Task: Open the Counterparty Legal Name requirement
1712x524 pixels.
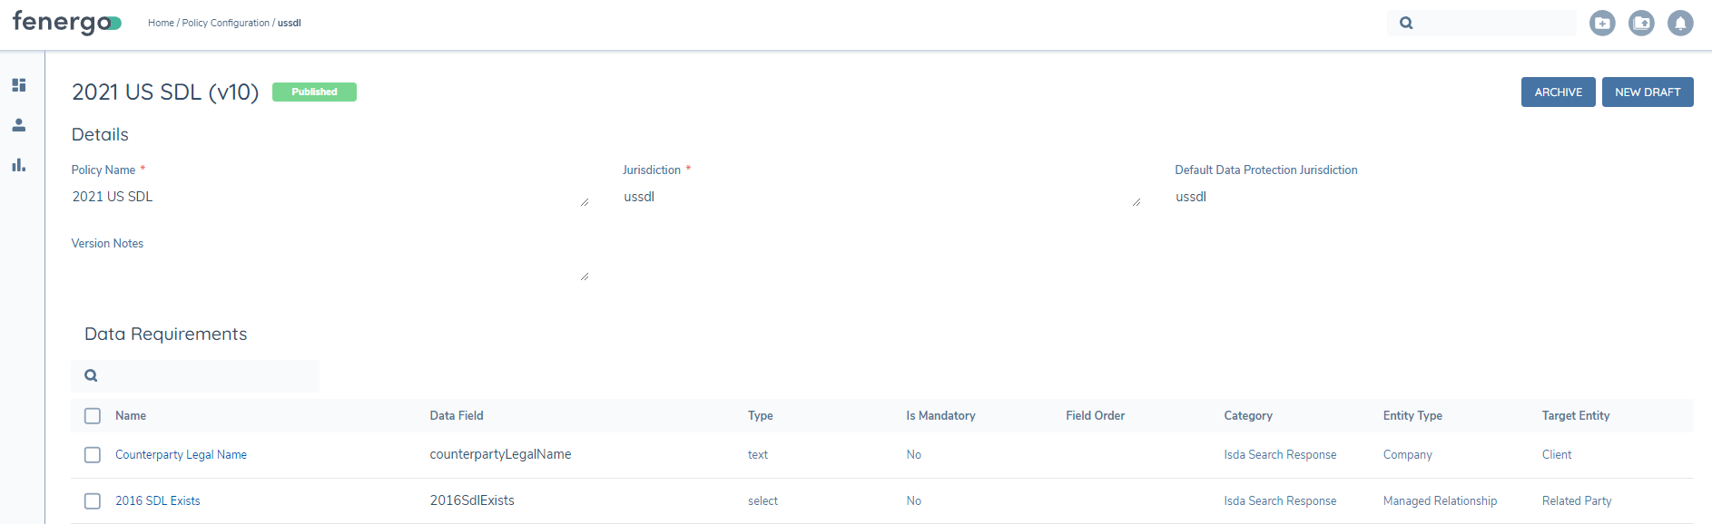Action: 181,455
